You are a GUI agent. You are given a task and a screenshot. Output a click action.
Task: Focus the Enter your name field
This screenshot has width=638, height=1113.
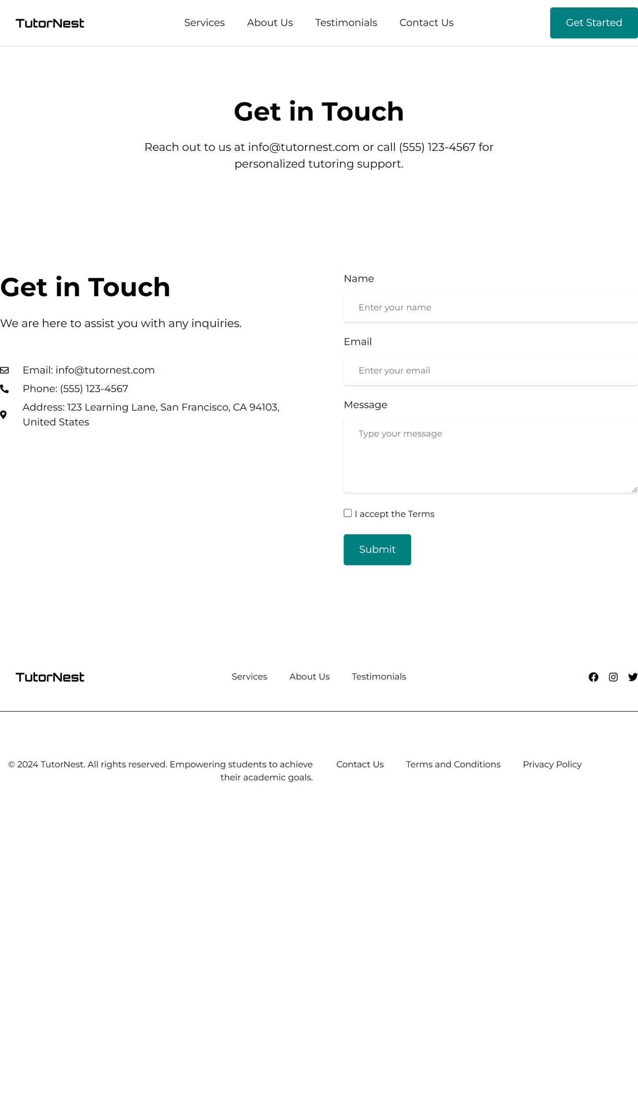click(490, 307)
